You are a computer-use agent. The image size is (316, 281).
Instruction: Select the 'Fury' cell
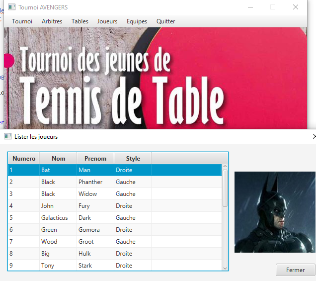(x=95, y=206)
